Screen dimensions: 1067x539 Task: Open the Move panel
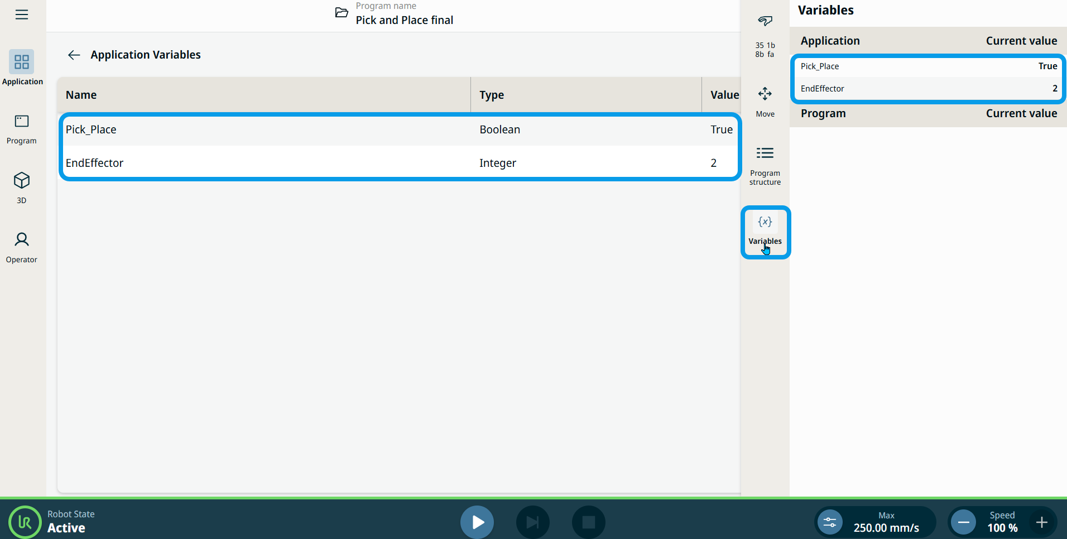tap(765, 101)
